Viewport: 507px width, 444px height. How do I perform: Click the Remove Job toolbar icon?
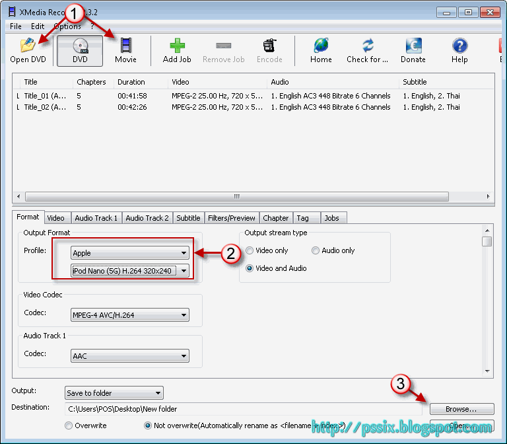click(223, 46)
